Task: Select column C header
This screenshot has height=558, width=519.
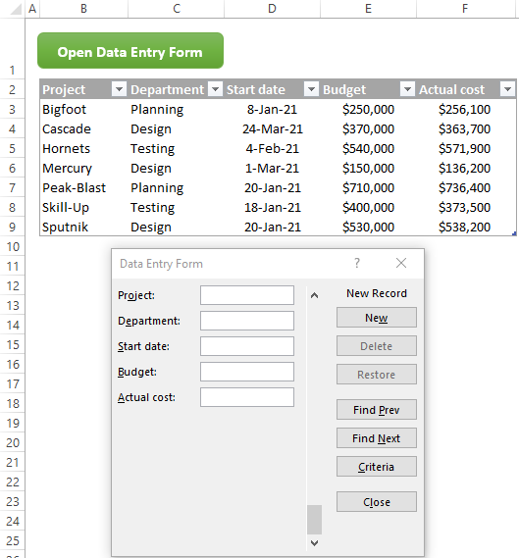Action: [177, 9]
